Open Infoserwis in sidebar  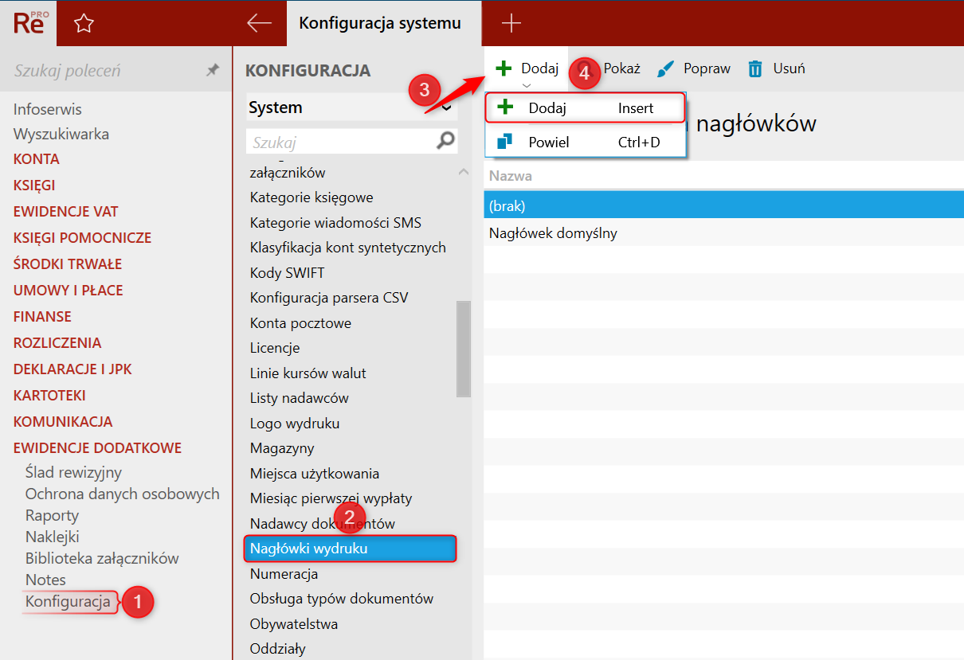[48, 109]
